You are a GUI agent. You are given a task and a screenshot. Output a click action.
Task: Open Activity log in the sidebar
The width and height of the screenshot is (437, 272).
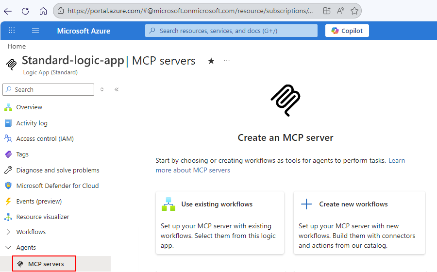click(x=32, y=123)
